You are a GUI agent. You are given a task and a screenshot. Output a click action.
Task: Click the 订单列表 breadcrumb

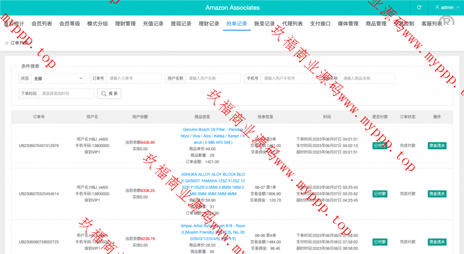[19, 43]
